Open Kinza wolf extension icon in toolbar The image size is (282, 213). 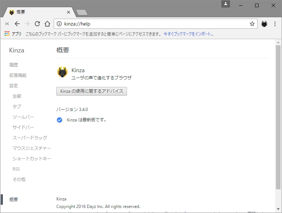[x=264, y=24]
